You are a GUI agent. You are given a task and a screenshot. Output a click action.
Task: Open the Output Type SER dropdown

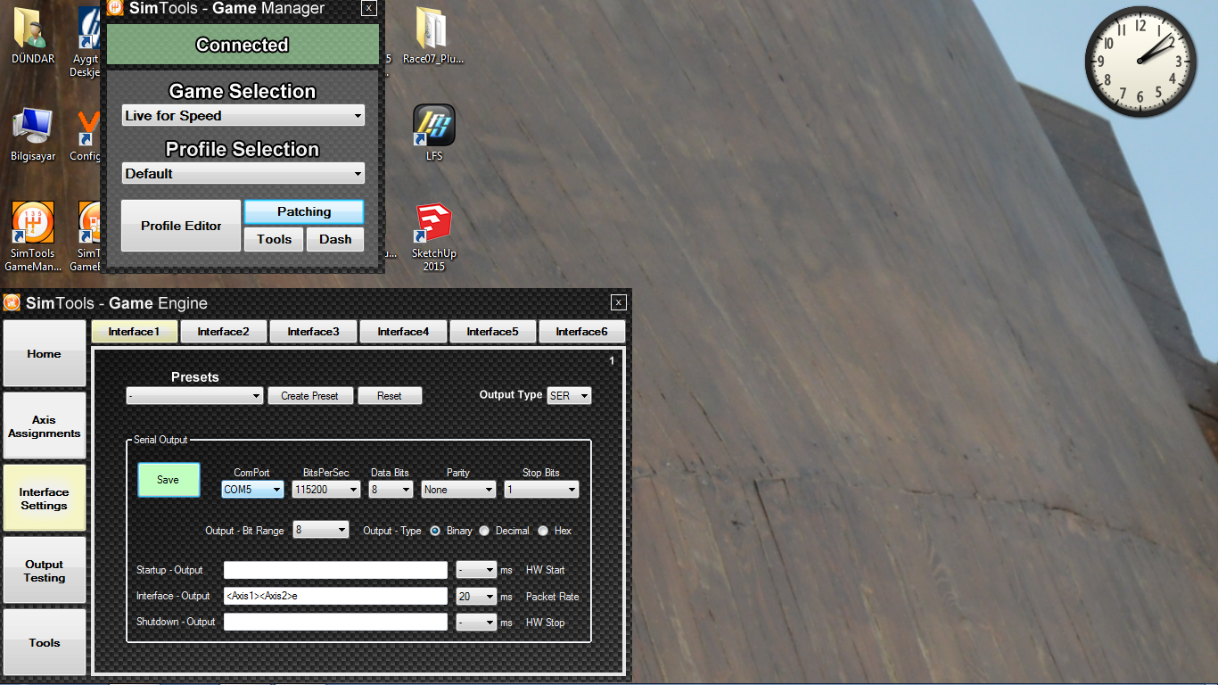[x=569, y=395]
